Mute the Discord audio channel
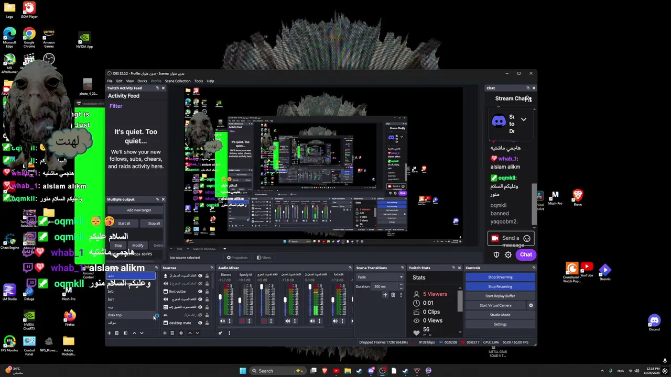 pyautogui.click(x=222, y=321)
